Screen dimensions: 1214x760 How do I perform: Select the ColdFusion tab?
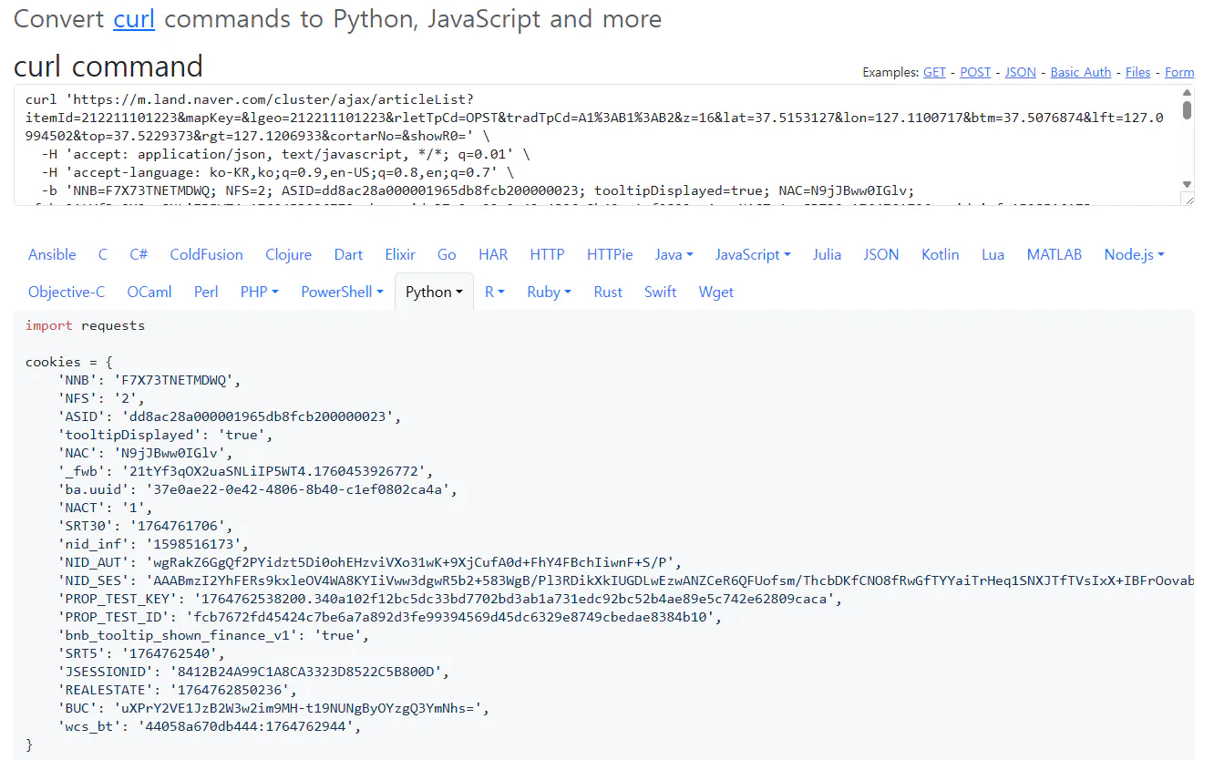point(207,254)
